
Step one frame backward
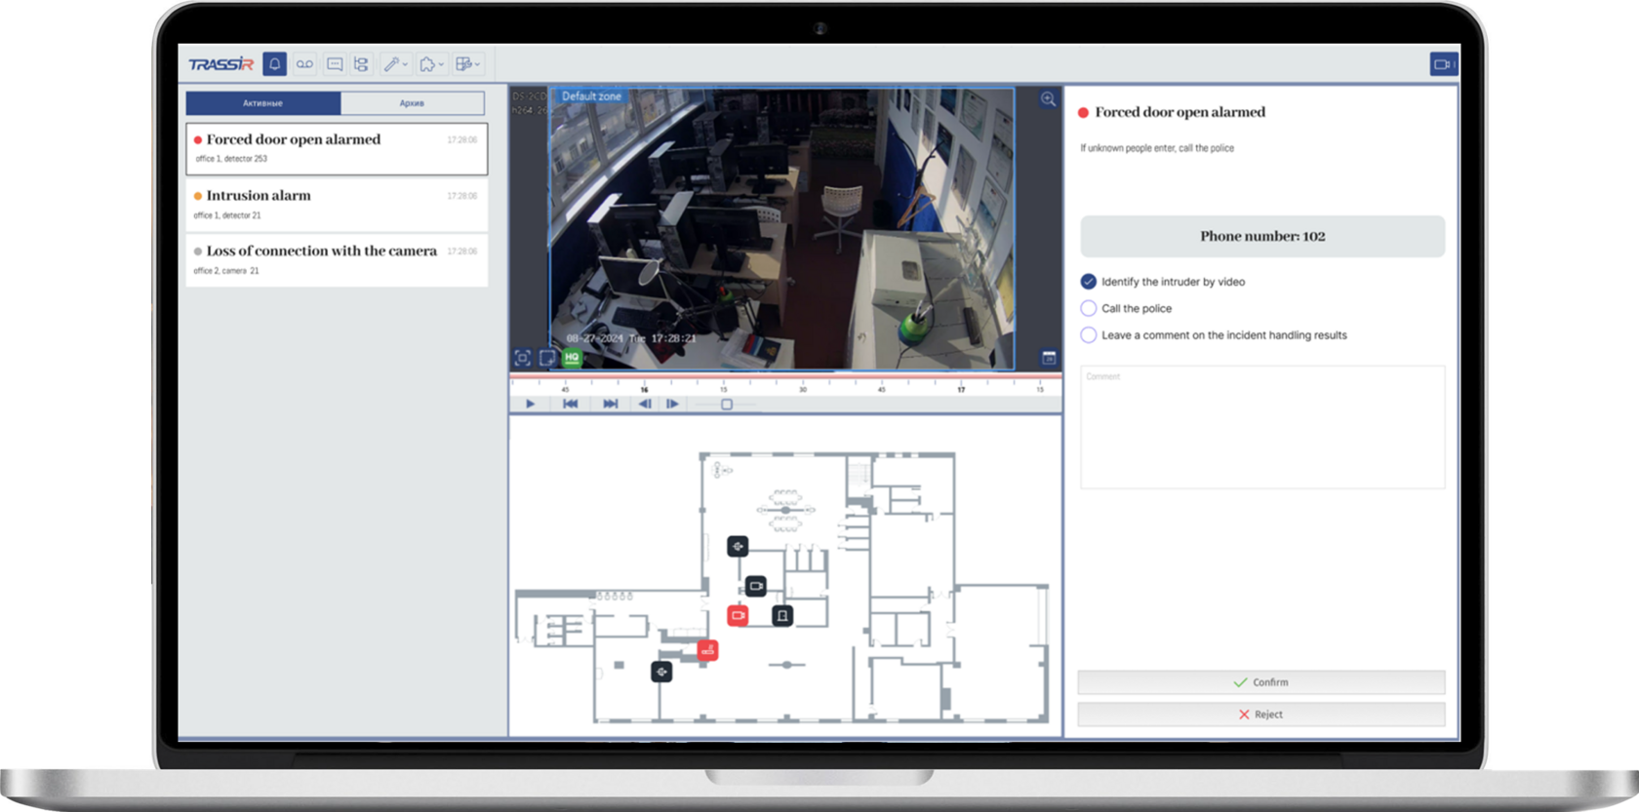click(x=645, y=404)
